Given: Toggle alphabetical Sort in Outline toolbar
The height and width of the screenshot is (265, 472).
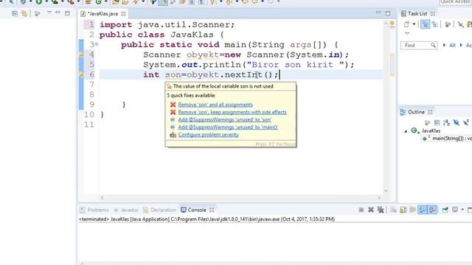Looking at the screenshot, I should [x=446, y=123].
